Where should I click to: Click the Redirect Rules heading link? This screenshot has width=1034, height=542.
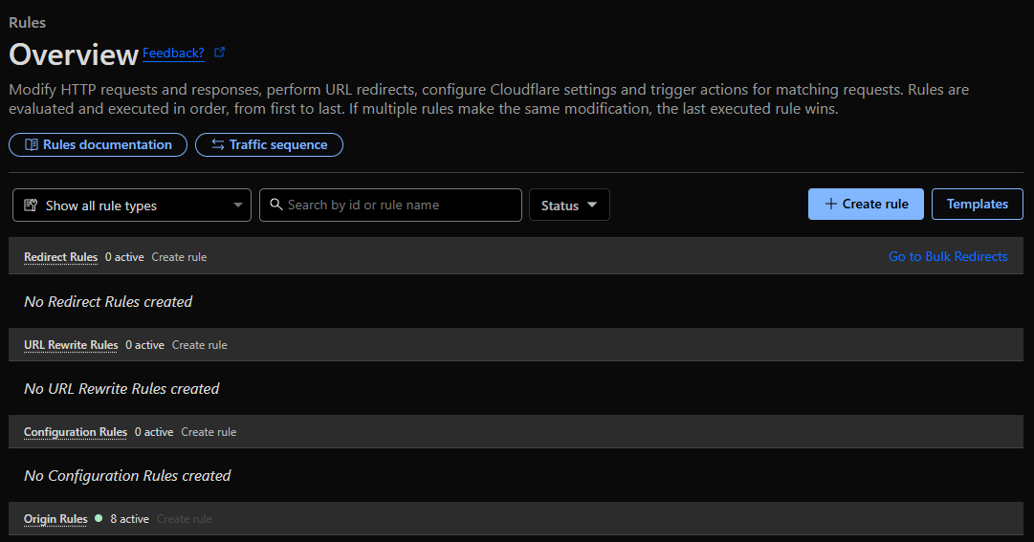[x=60, y=257]
